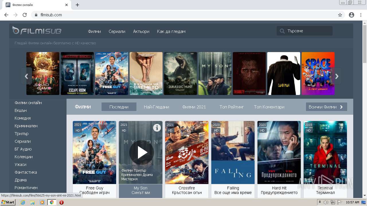
Task: Switch to Филми 2021 tab
Action: 194,107
